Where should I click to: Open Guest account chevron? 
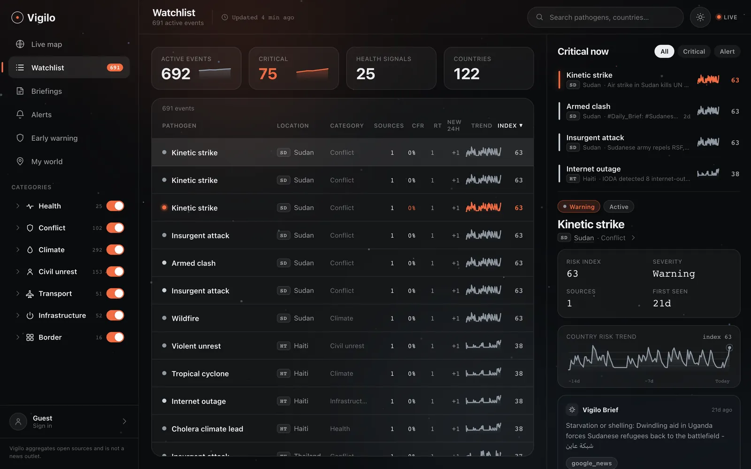pyautogui.click(x=124, y=421)
